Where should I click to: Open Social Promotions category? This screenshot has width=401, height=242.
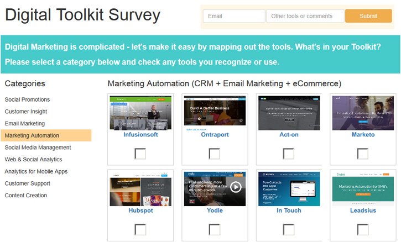[27, 99]
